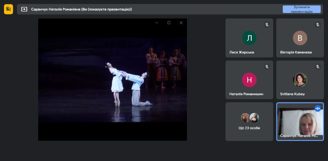Maximize the shared presentation window
The image size is (328, 161).
pos(169,23)
